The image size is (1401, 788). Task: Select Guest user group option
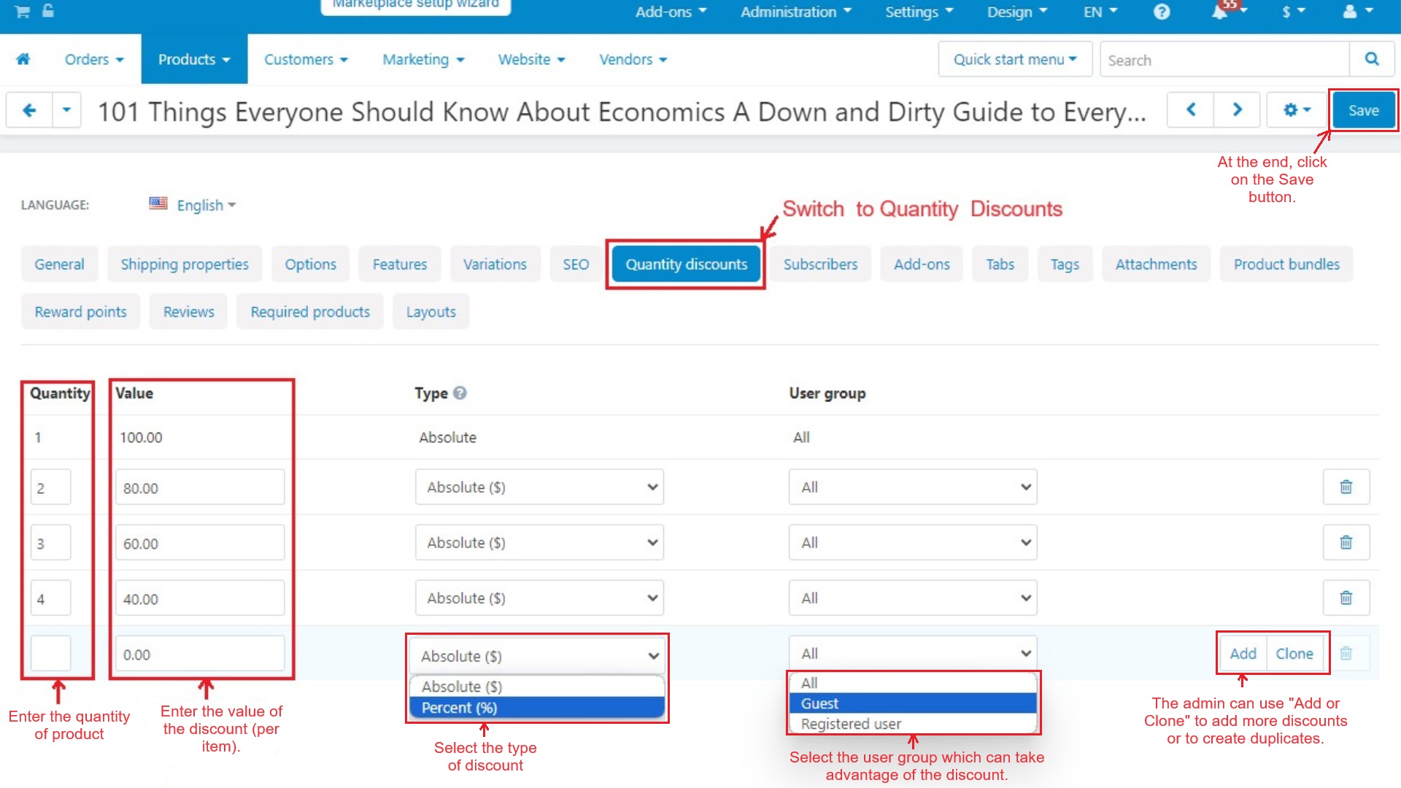(x=913, y=703)
